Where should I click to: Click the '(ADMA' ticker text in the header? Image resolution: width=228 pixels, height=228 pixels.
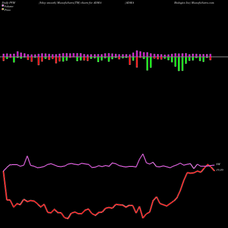coord(129,3)
